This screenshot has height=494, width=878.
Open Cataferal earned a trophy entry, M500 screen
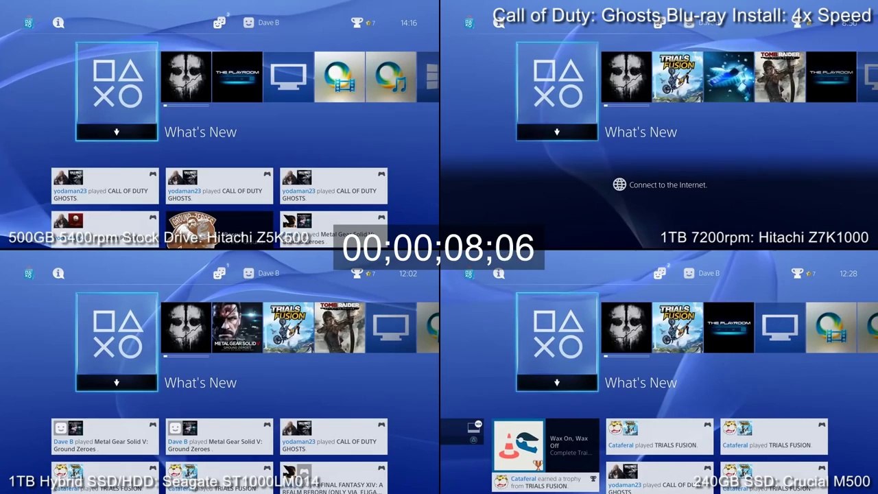click(x=546, y=482)
